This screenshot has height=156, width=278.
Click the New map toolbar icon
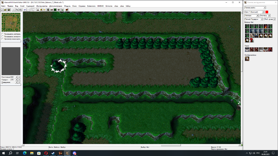[x=2, y=10]
